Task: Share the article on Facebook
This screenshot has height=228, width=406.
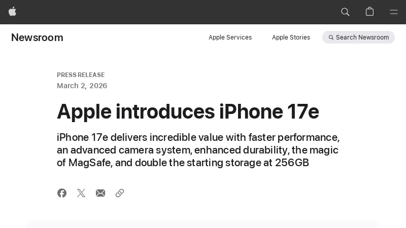Action: (62, 193)
